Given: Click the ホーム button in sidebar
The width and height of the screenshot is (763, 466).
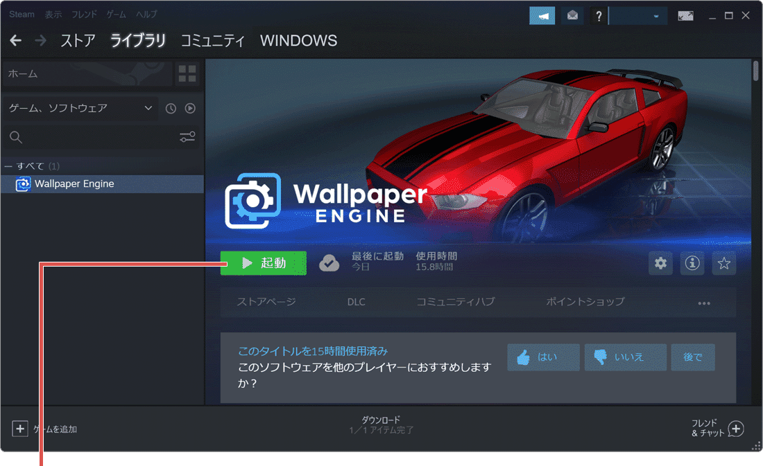Looking at the screenshot, I should [x=87, y=74].
